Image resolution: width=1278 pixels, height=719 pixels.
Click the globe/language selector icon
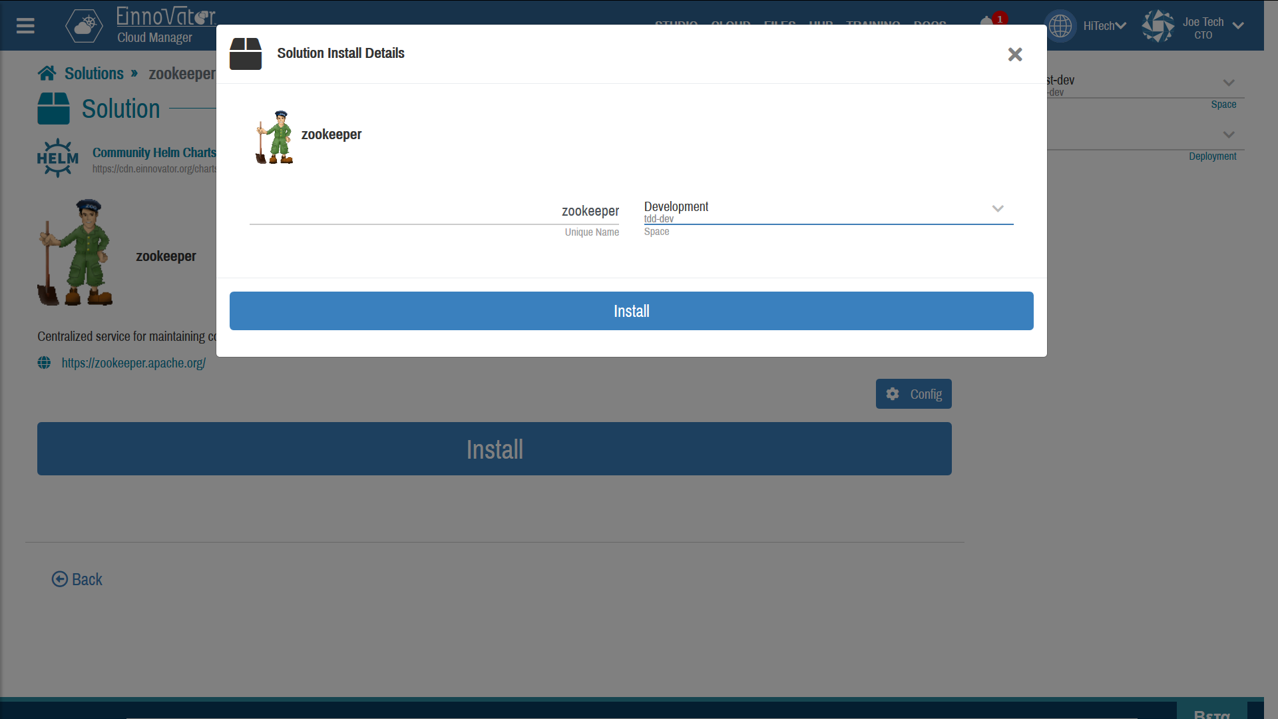1060,25
